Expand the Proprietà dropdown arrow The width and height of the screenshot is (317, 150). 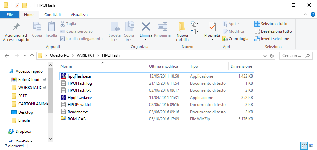[x=212, y=40]
